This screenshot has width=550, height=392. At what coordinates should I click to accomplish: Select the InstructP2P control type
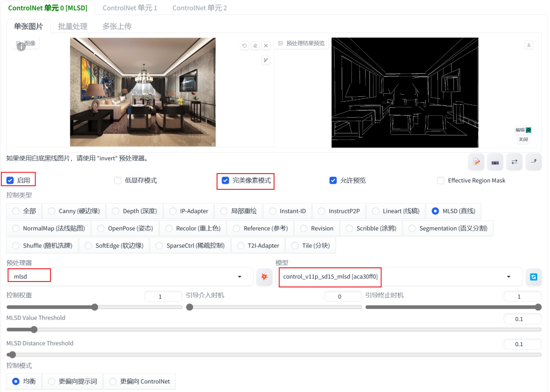pos(339,211)
